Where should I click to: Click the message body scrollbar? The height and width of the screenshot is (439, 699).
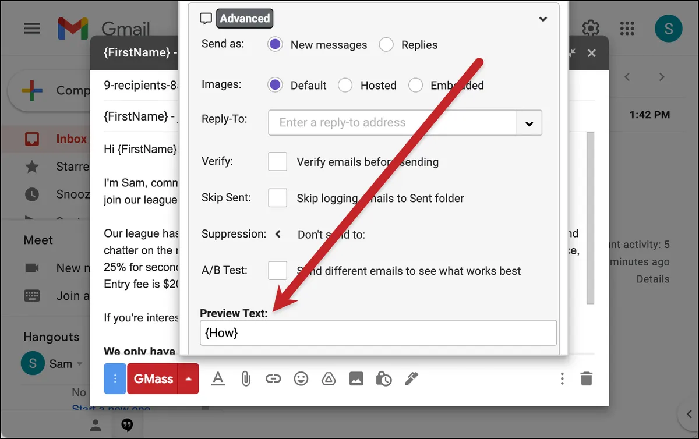tap(591, 218)
